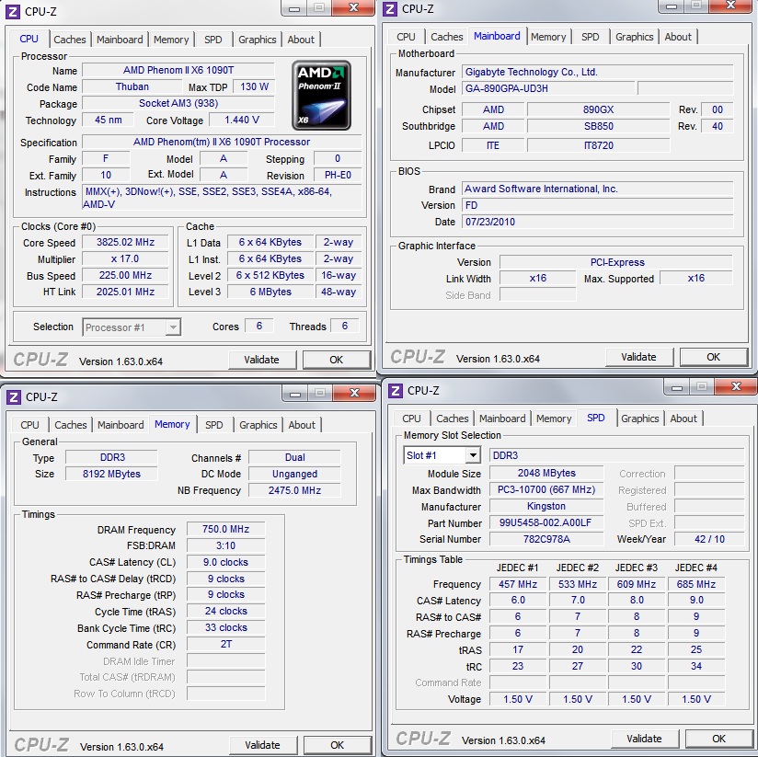Click Validate in the SPD window
Screen dimensions: 758x757
[645, 739]
